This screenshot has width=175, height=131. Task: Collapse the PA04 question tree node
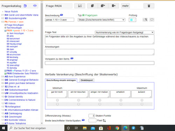tap(5, 31)
